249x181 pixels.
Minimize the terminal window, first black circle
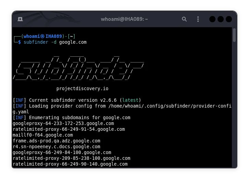(x=212, y=19)
